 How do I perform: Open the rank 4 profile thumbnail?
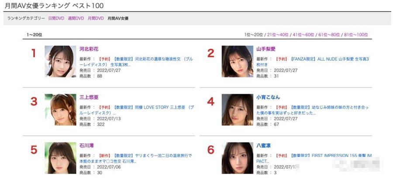(x=238, y=109)
